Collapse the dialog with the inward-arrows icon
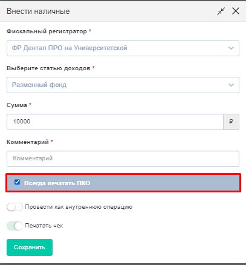 click(x=221, y=11)
